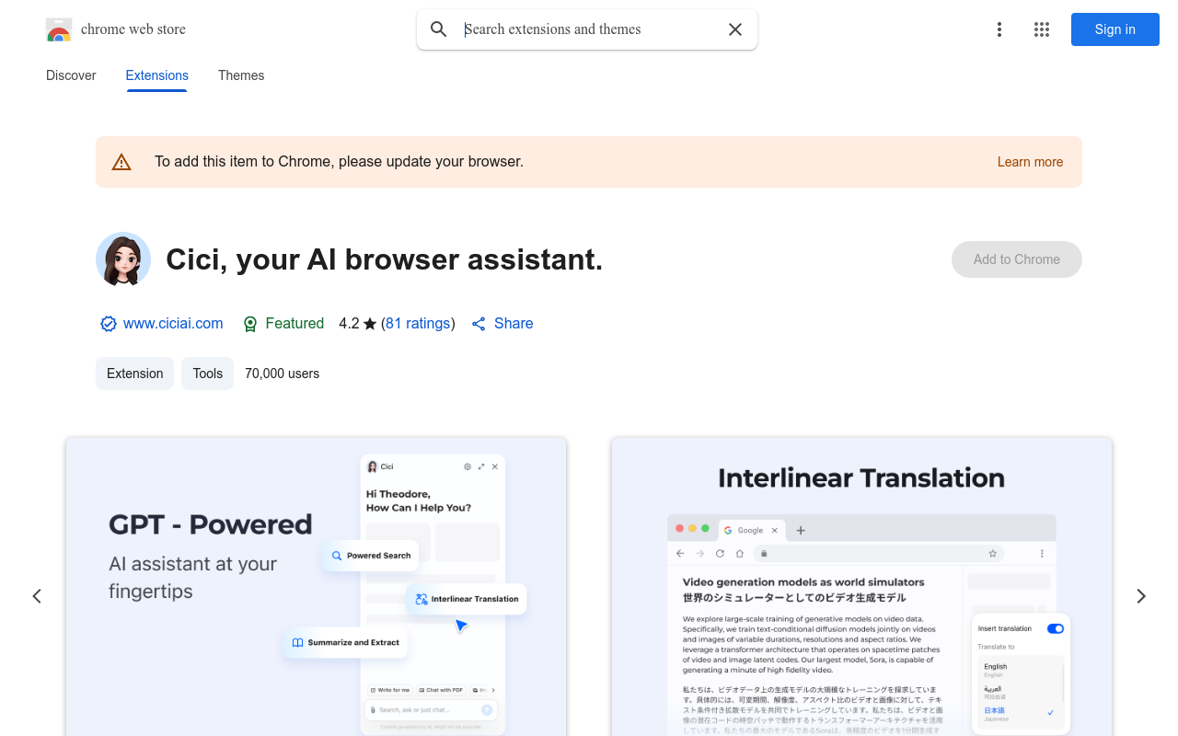This screenshot has width=1178, height=736.
Task: Click the warning triangle icon in banner
Action: (x=121, y=162)
